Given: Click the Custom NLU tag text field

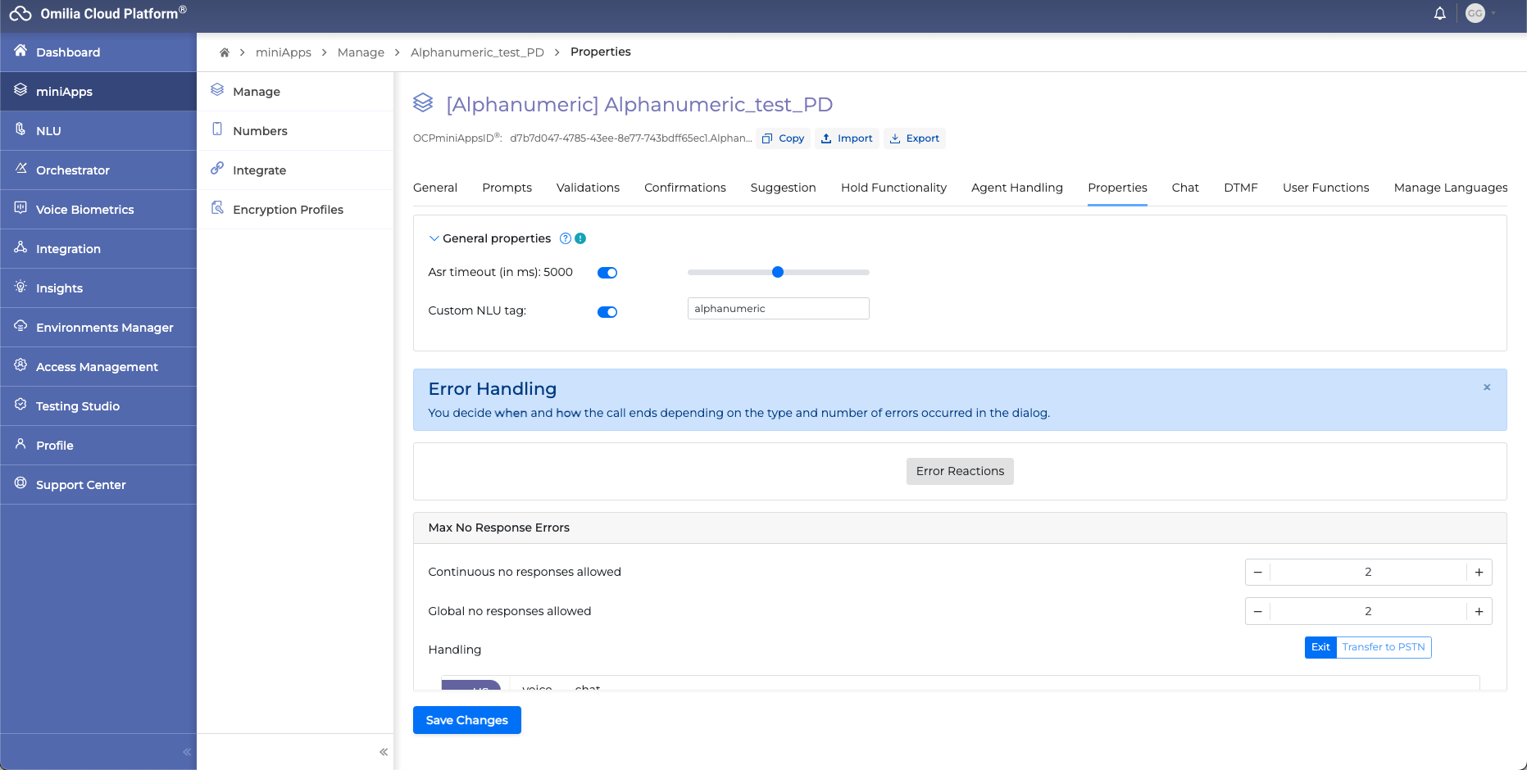Looking at the screenshot, I should click(x=778, y=309).
